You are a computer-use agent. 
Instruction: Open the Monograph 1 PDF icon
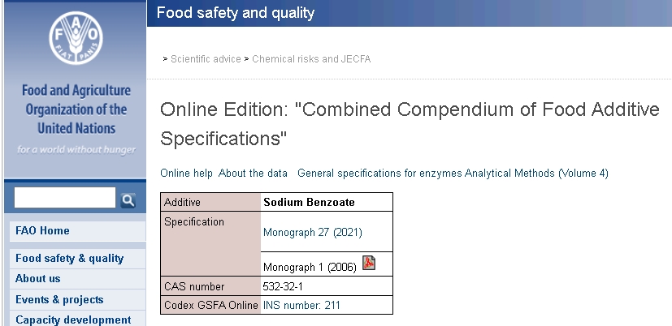[369, 263]
